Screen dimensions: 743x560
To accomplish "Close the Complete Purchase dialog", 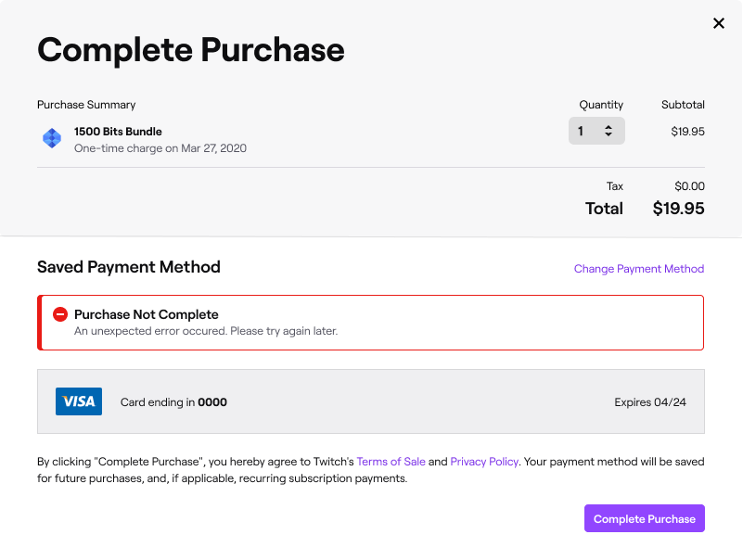I will click(x=718, y=23).
